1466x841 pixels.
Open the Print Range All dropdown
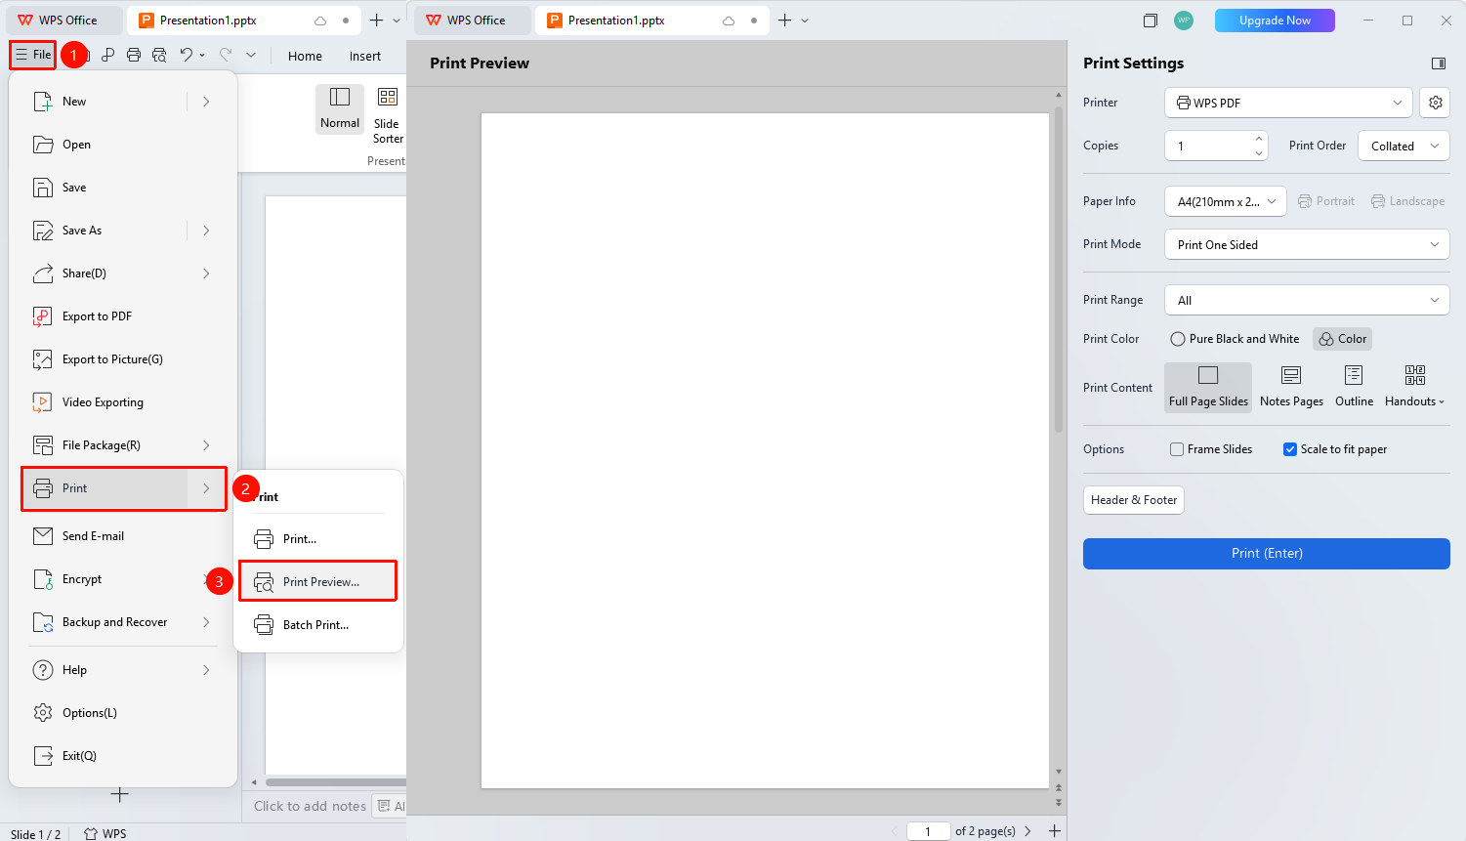click(x=1307, y=300)
